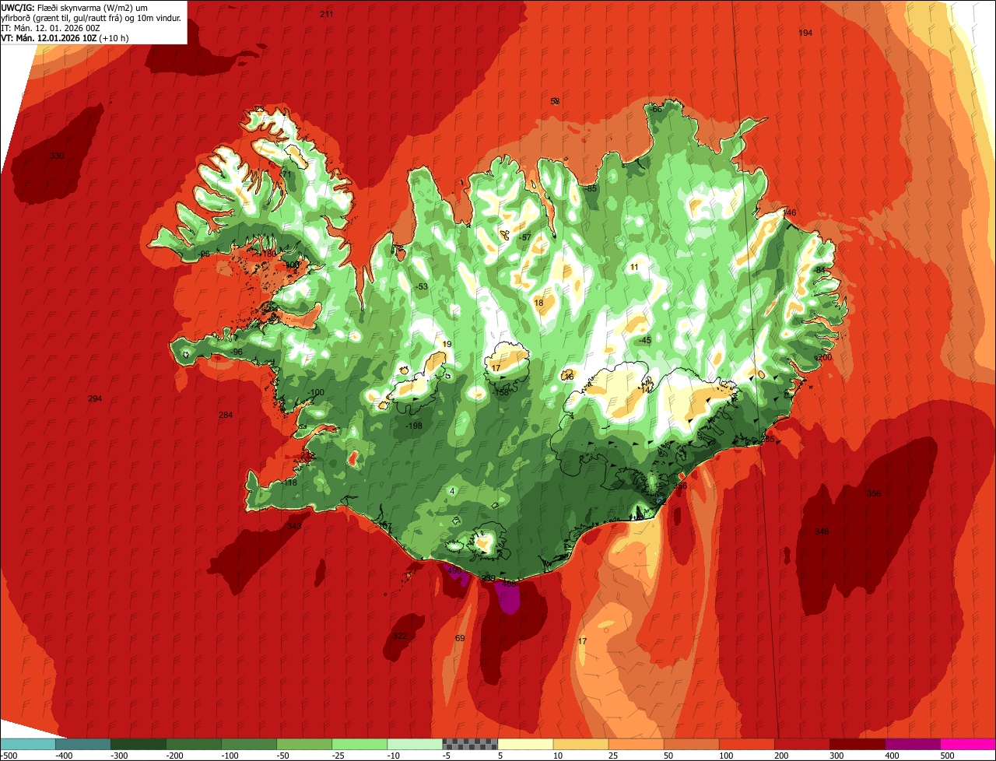Click the map value '11' in the northeast interior
The width and height of the screenshot is (996, 761).
coord(634,268)
